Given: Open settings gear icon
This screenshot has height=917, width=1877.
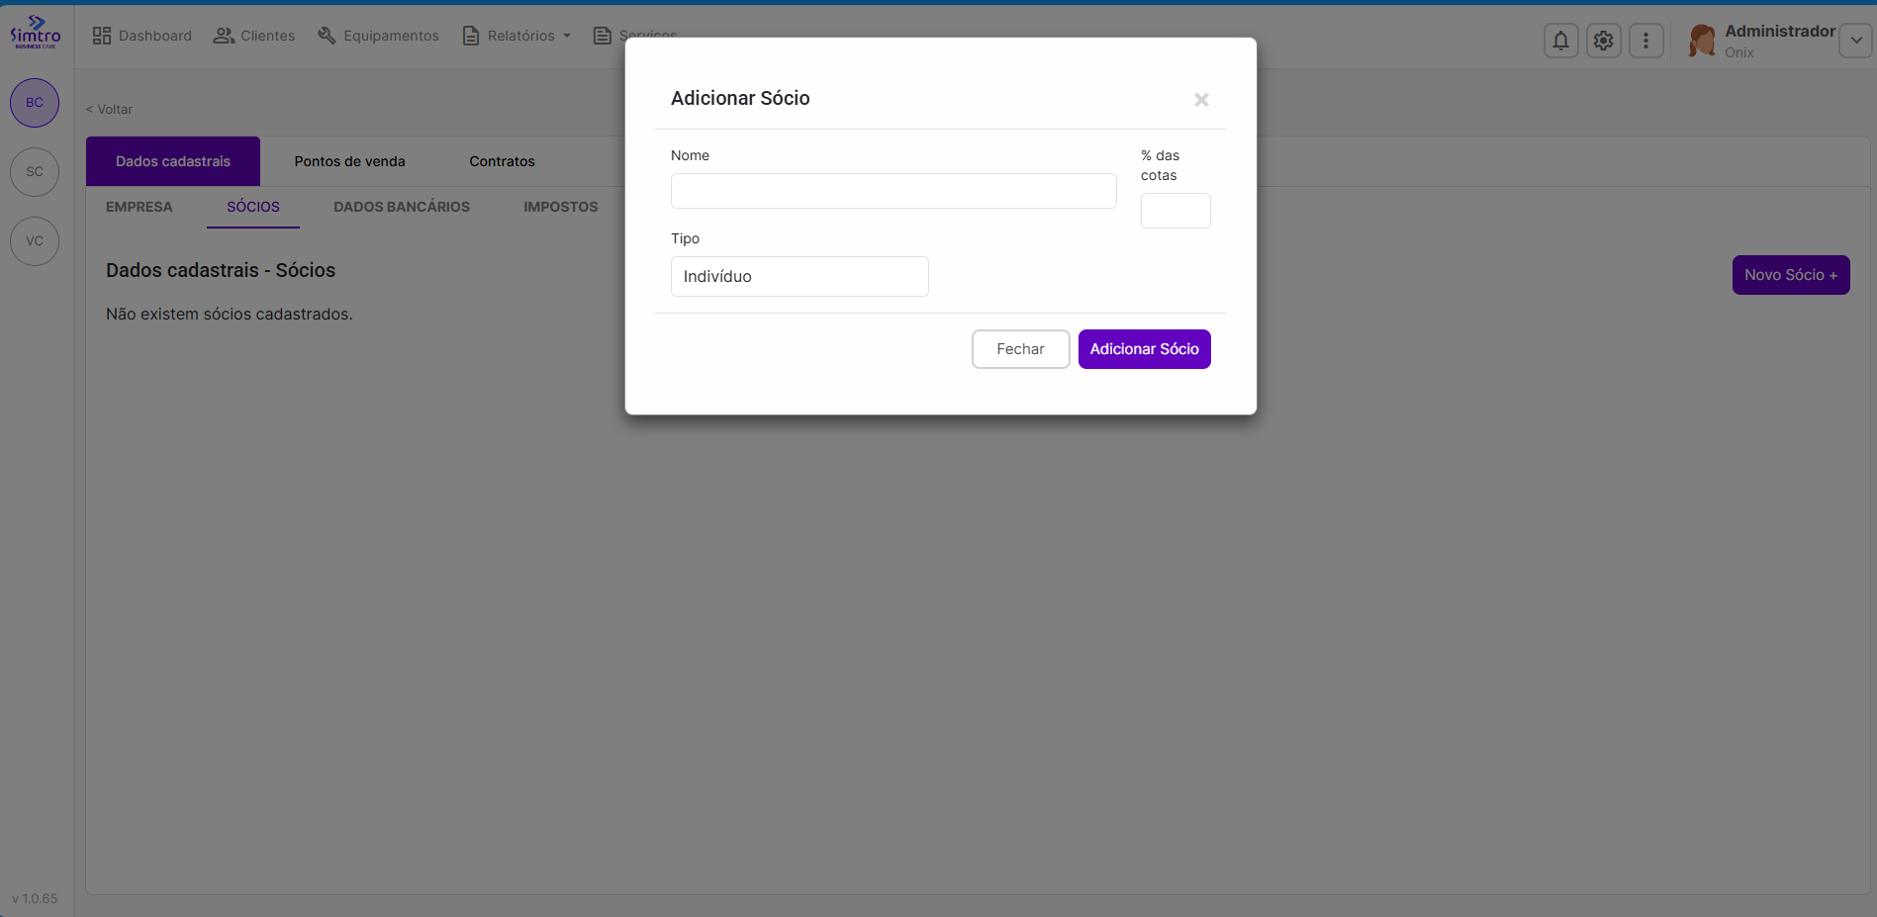Looking at the screenshot, I should [x=1603, y=41].
